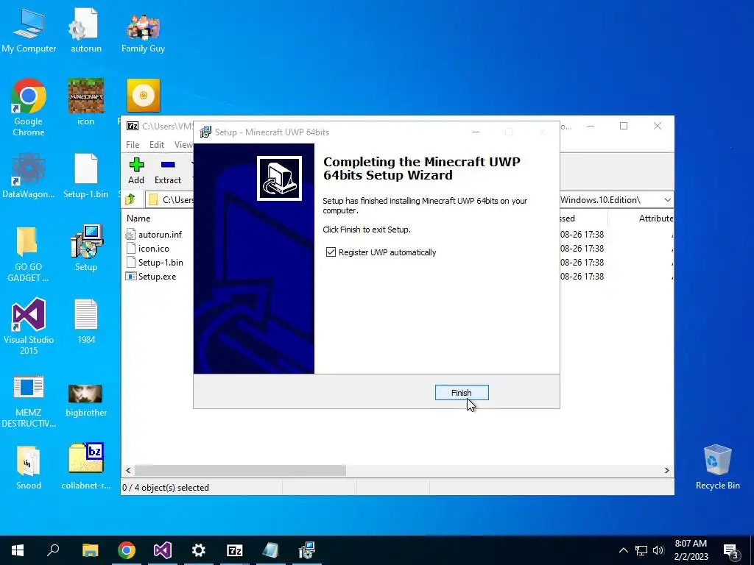Select icon.ico in 7-Zip file list

(147, 249)
